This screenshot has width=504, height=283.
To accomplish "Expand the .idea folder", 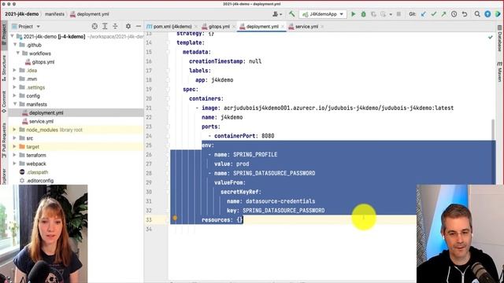I will coord(14,70).
